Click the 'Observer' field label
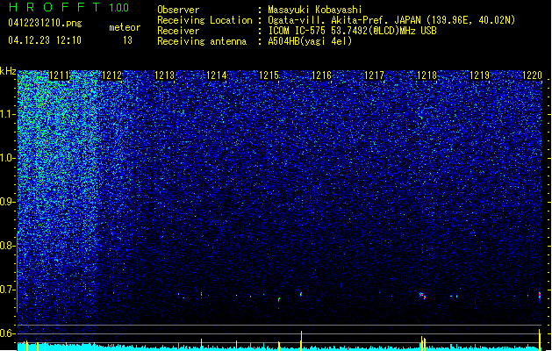Viewport: 552px width, 351px height. click(178, 10)
